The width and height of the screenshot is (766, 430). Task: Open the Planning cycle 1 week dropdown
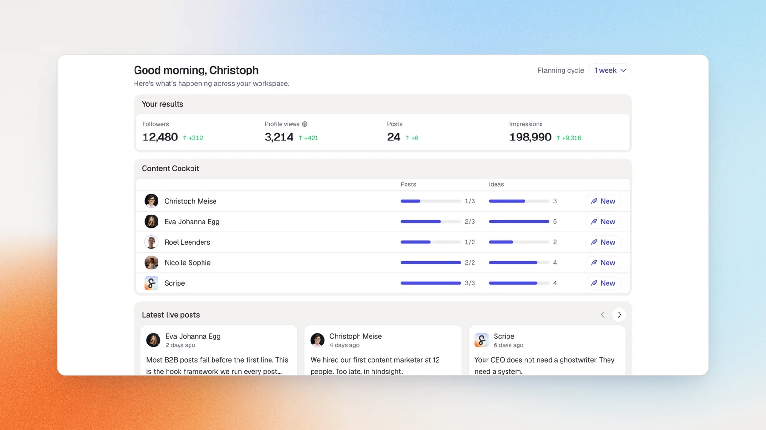click(610, 70)
